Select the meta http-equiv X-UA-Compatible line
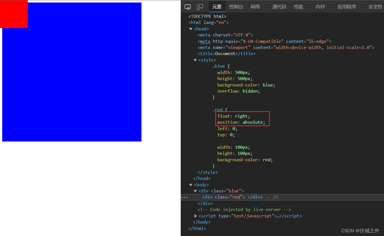Screen dimensions: 384x236 (x=265, y=41)
